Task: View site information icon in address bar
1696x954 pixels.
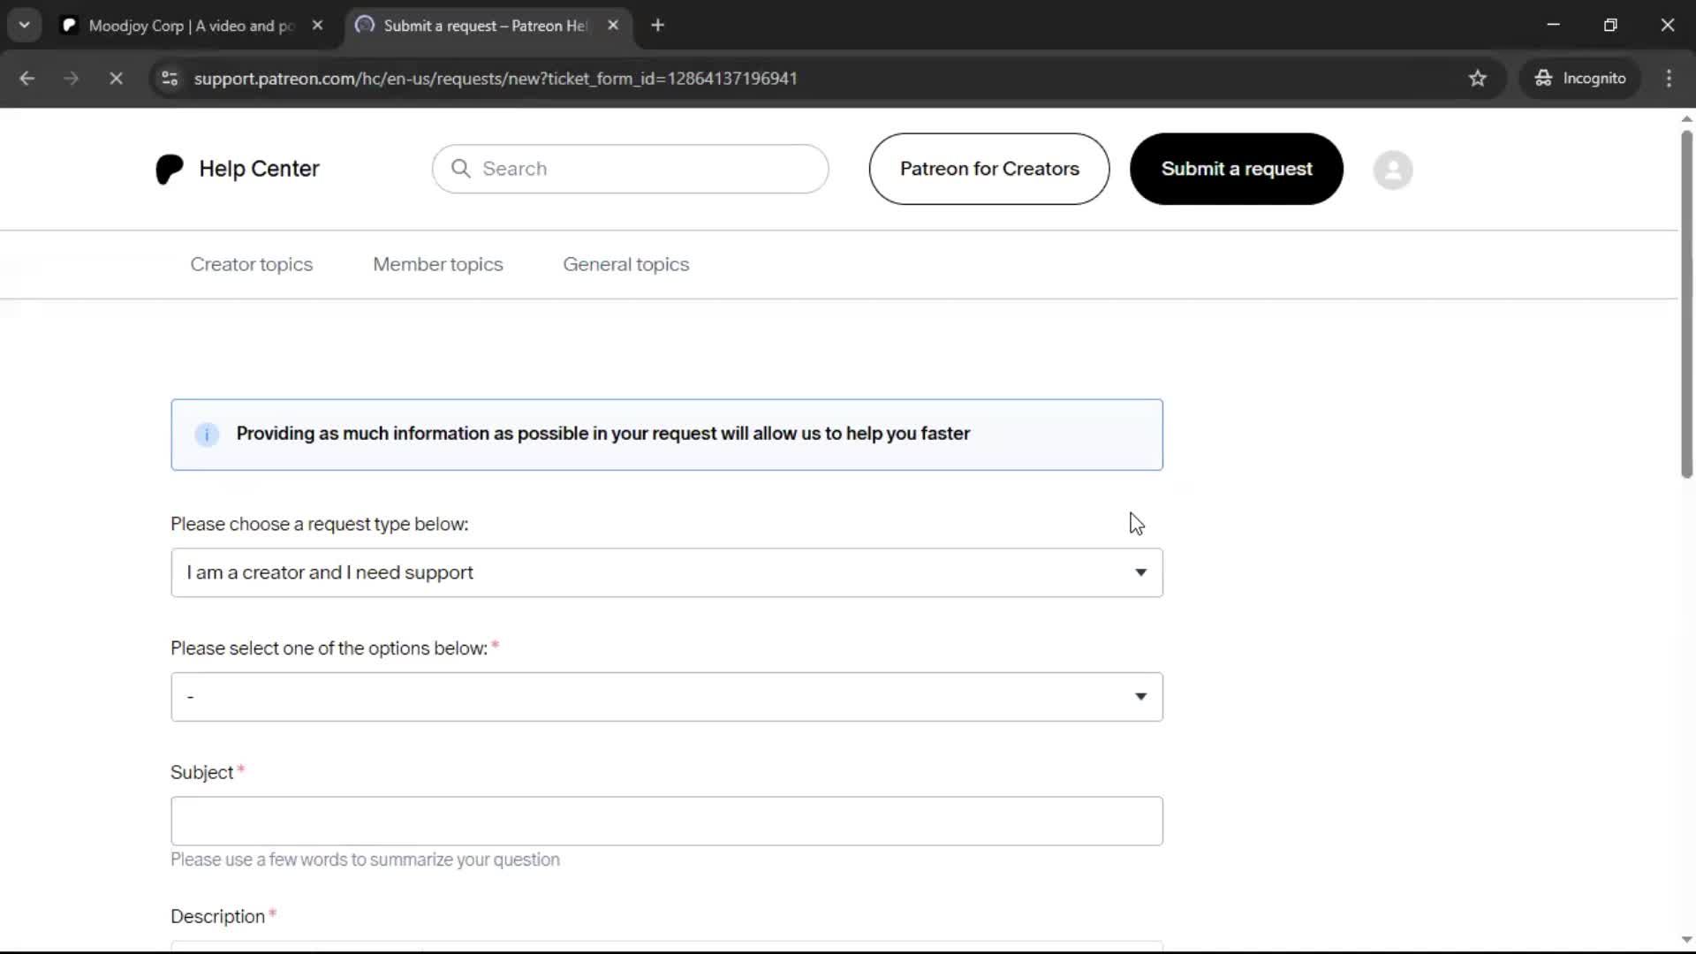Action: 170,79
